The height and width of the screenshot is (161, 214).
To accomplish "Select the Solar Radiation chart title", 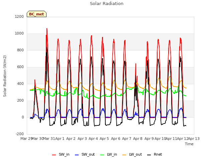I will click(107, 4).
